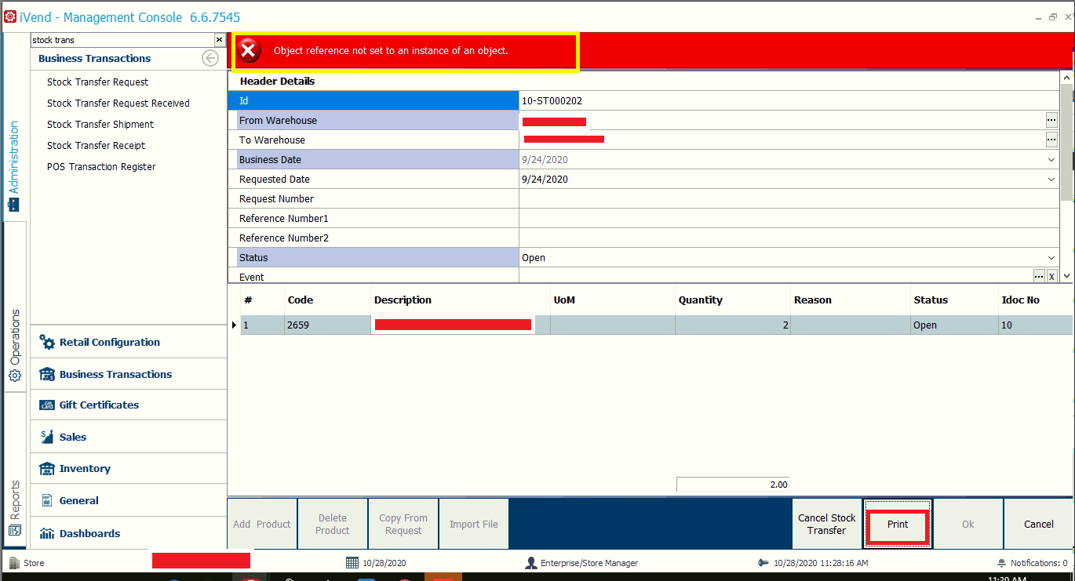The image size is (1075, 581).
Task: Click the user icon for Enterprise/Store Manager
Action: [531, 562]
